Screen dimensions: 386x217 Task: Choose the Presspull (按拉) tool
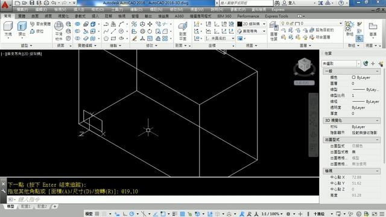pyautogui.click(x=37, y=31)
